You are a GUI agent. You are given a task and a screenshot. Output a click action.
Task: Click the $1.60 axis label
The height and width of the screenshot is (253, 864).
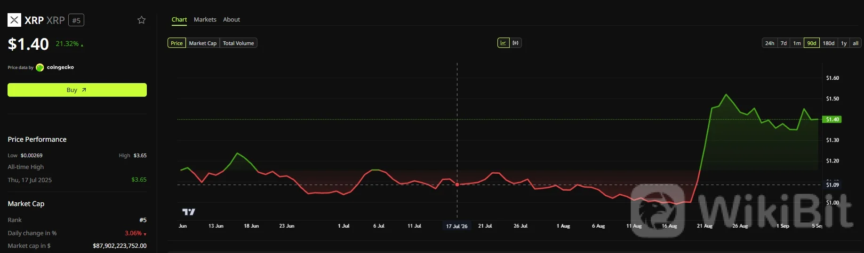pyautogui.click(x=832, y=78)
